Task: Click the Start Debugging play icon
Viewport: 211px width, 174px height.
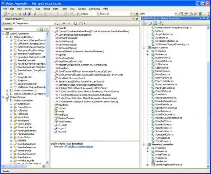Action: [78, 14]
